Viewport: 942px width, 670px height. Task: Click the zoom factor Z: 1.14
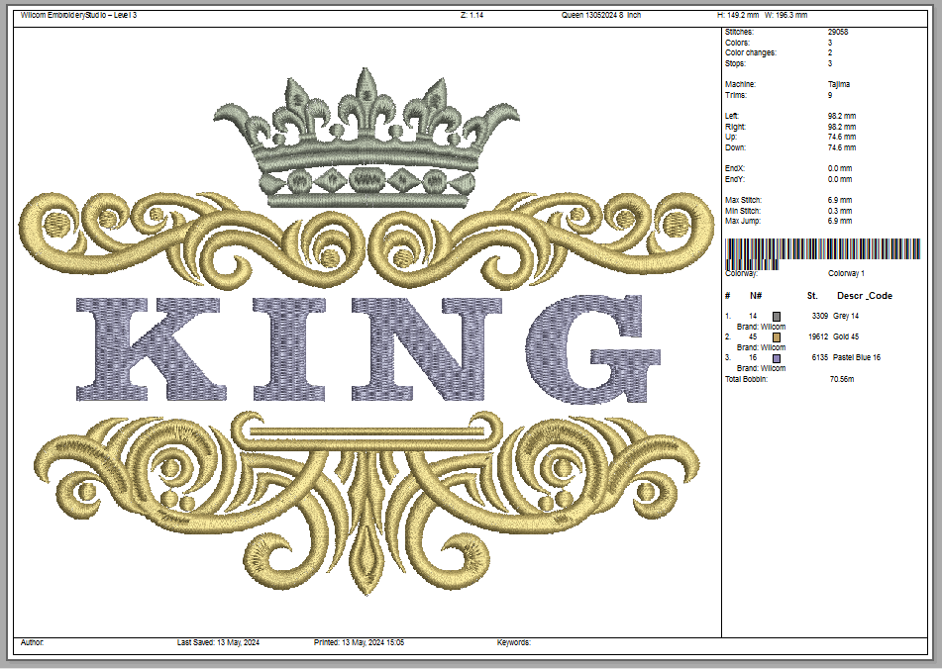coord(471,16)
